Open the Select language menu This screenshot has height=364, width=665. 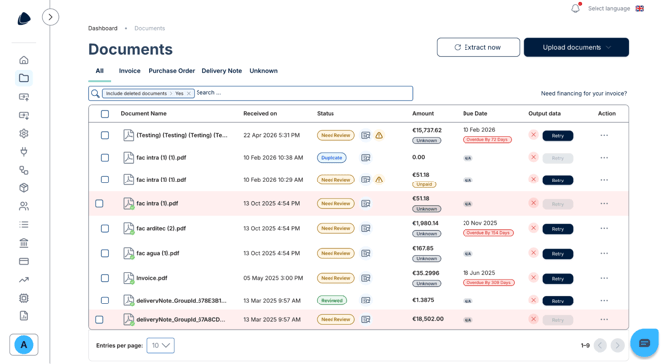click(608, 9)
